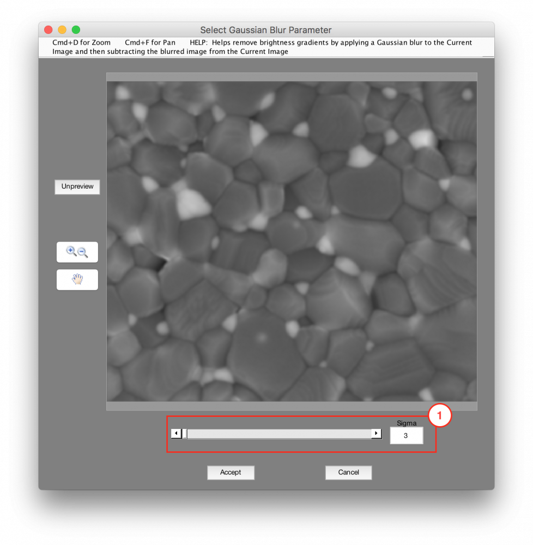Click the Select Gaussian Blur Parameter title bar
Viewport: 533px width, 545px height.
pos(266,30)
